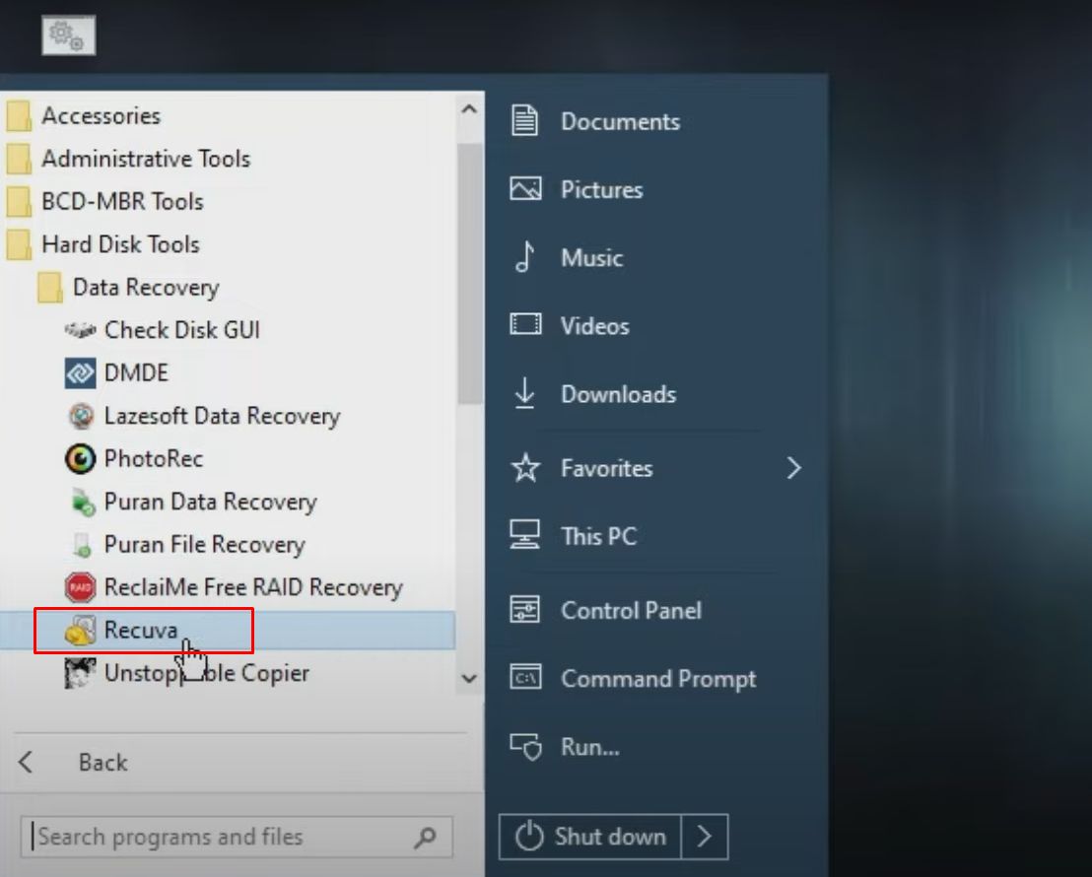Start PhotoRec recovery tool
The image size is (1092, 877).
tap(154, 458)
